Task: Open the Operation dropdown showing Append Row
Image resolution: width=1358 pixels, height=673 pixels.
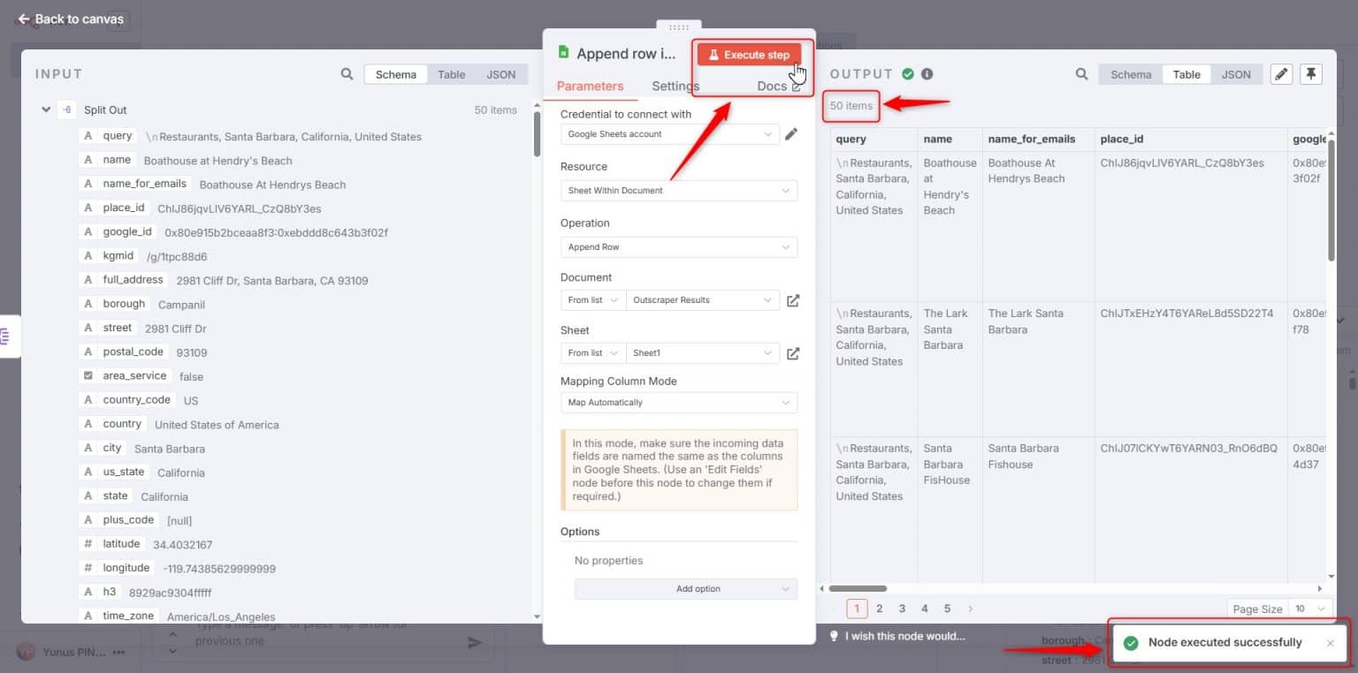Action: (x=678, y=246)
